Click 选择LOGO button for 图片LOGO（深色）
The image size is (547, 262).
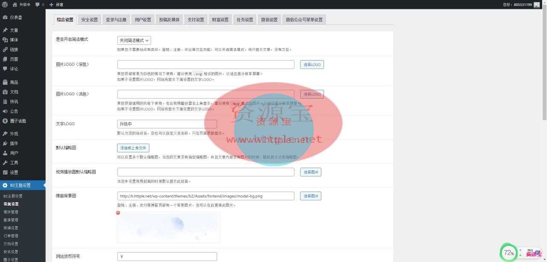click(312, 64)
